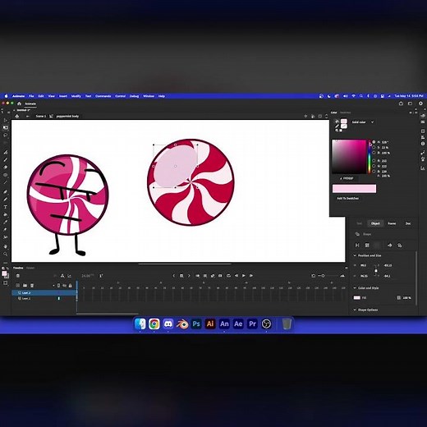Open the Modify menu

(x=76, y=96)
